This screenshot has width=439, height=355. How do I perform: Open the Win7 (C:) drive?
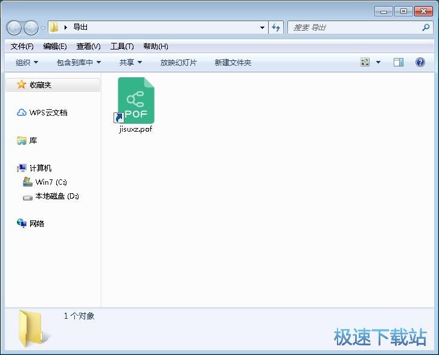(x=51, y=182)
